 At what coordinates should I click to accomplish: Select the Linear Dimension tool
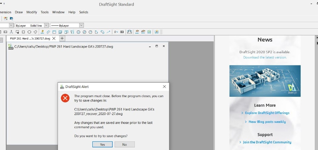coord(54,32)
